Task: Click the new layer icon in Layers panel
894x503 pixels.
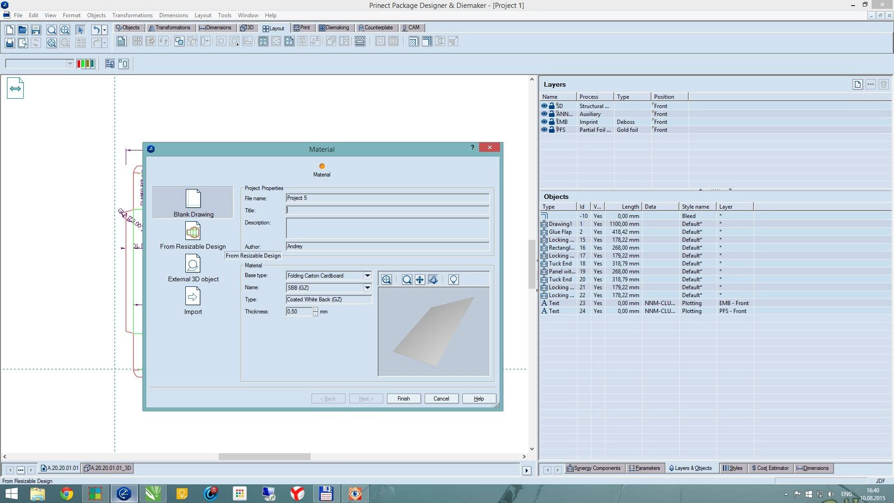Action: [858, 84]
